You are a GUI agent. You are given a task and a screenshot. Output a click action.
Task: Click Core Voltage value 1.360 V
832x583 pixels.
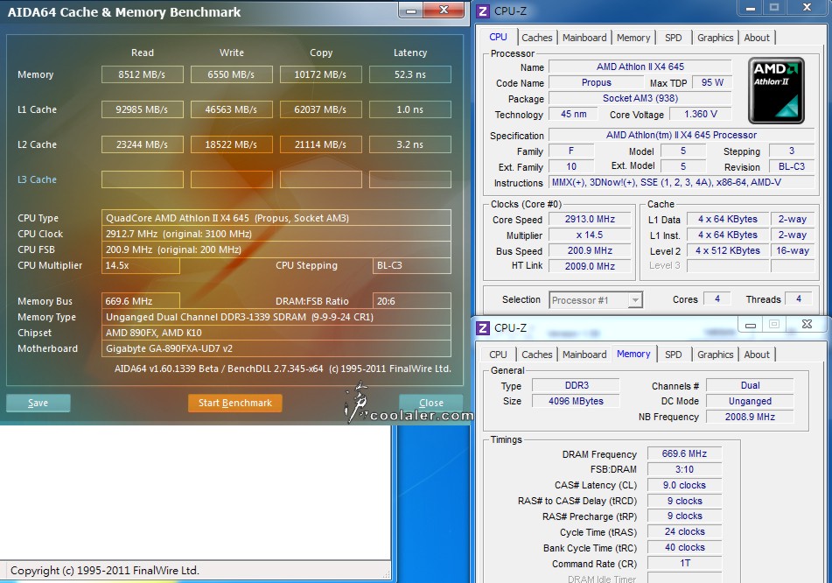pyautogui.click(x=701, y=114)
